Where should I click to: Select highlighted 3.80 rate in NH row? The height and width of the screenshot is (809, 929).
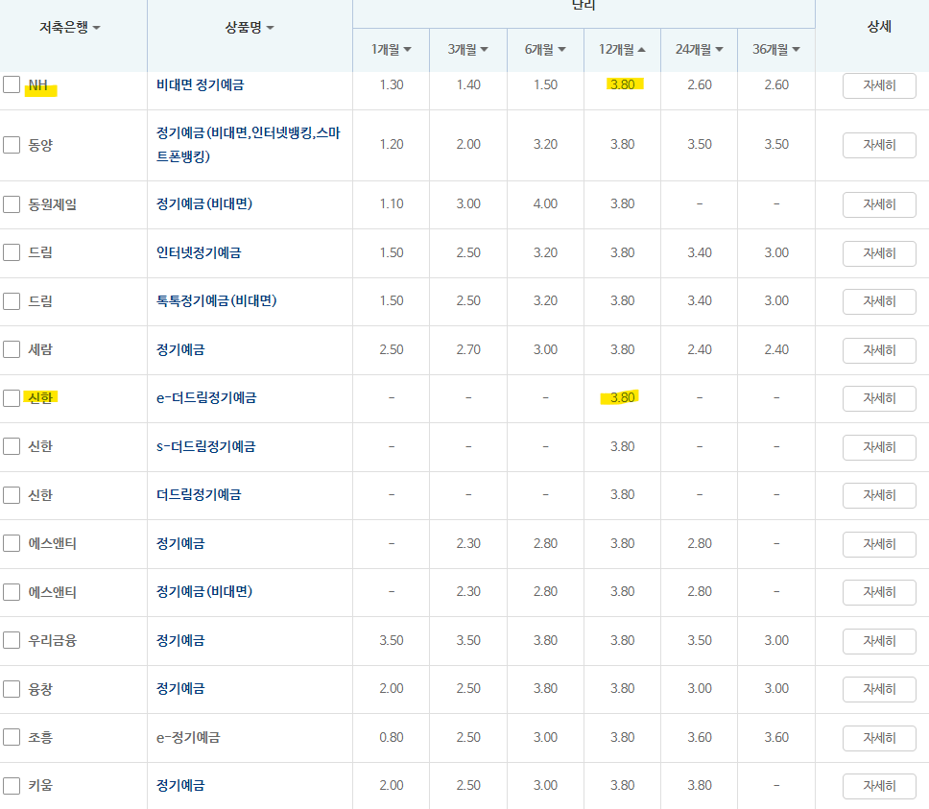click(622, 84)
